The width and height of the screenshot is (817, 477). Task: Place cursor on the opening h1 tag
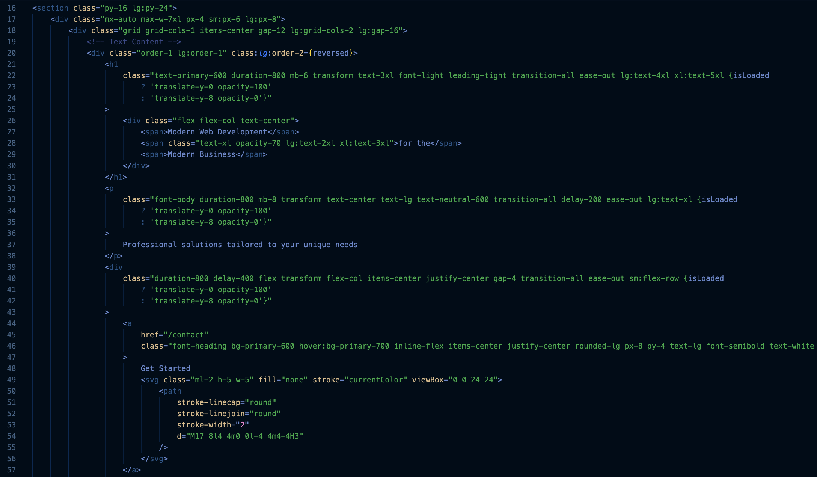pos(112,64)
